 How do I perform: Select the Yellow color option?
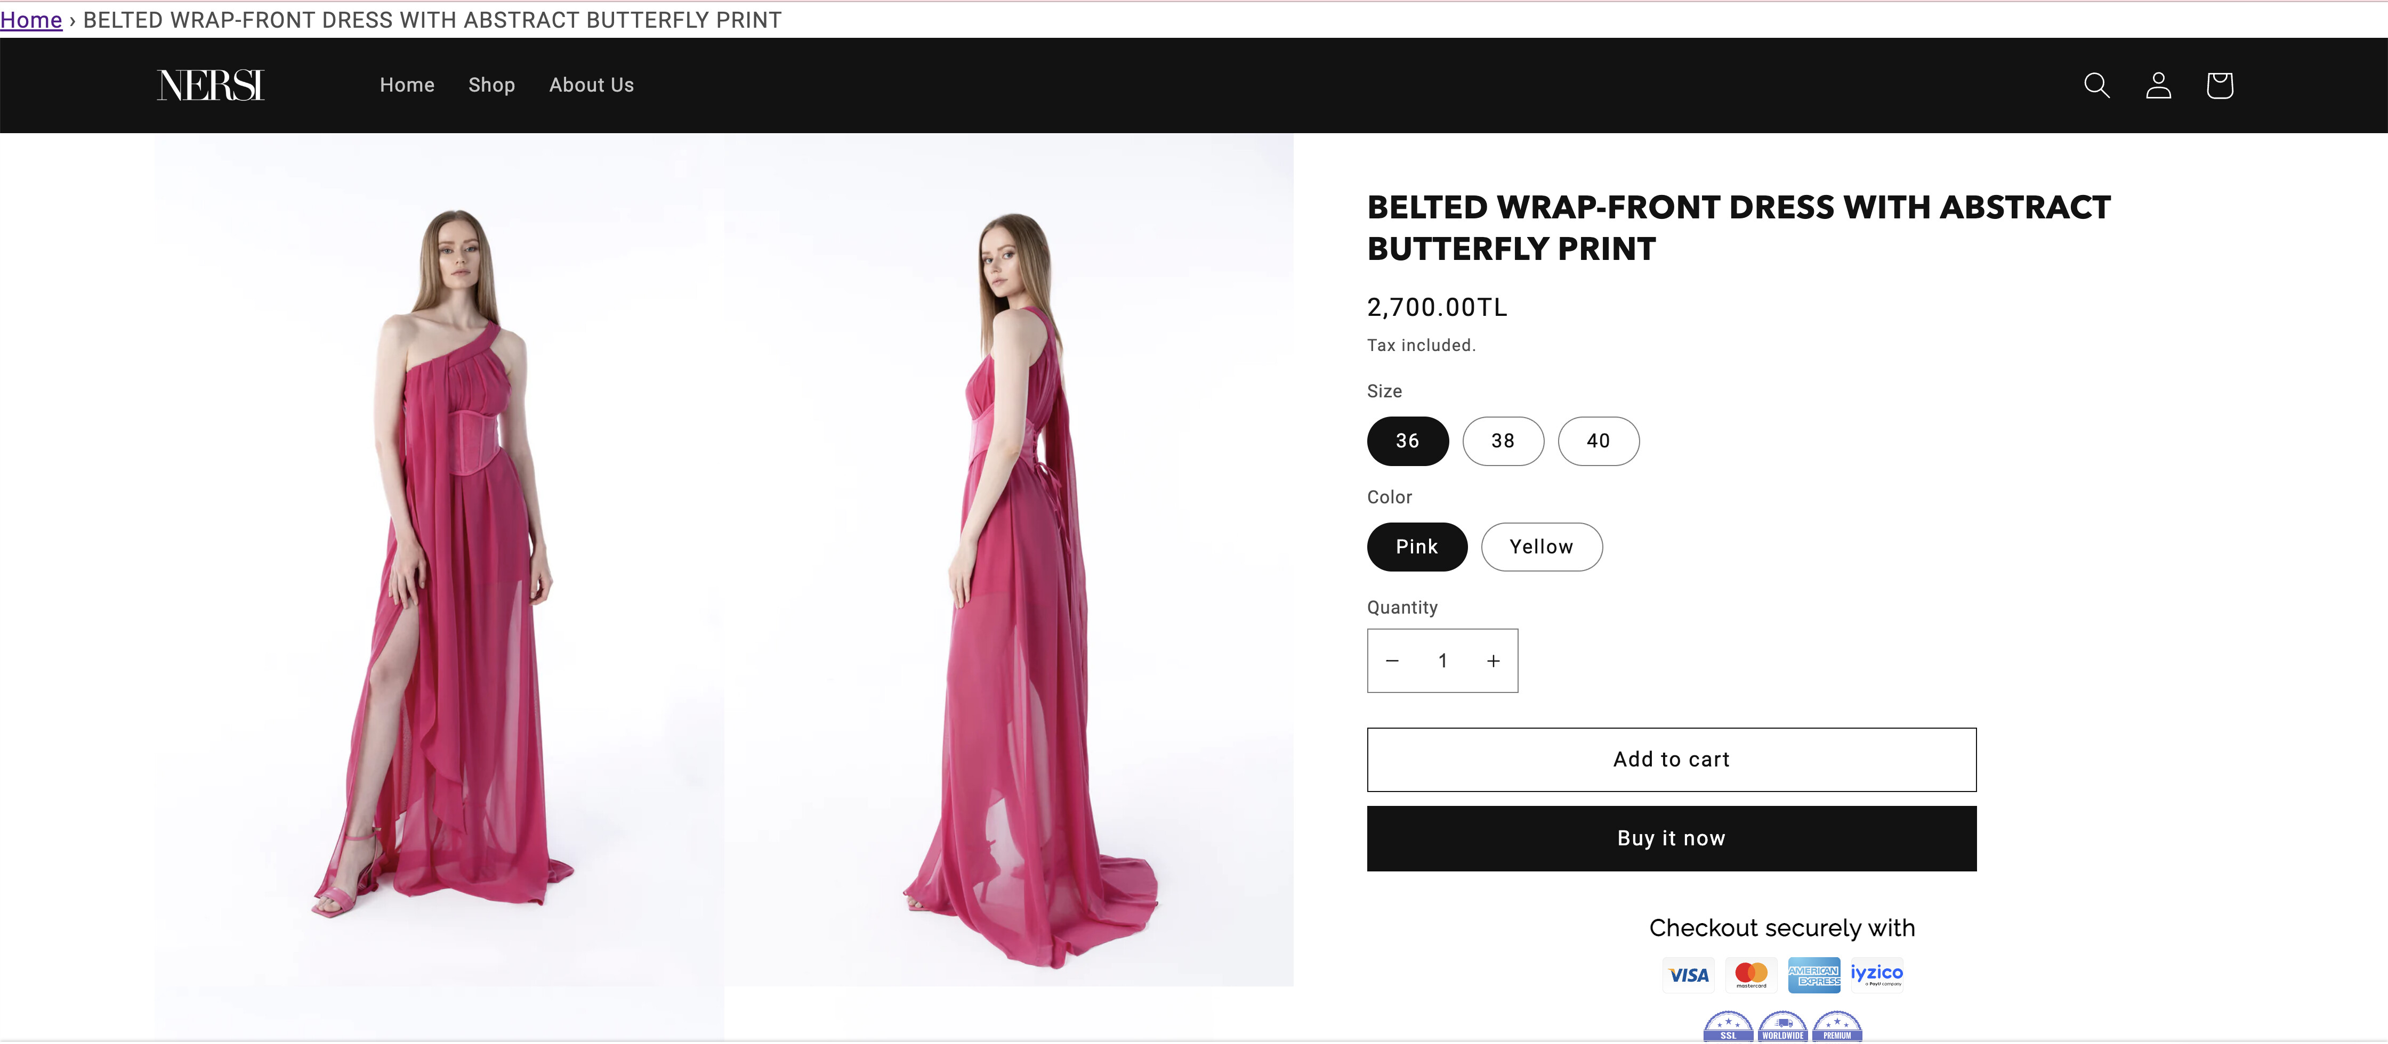click(1540, 547)
